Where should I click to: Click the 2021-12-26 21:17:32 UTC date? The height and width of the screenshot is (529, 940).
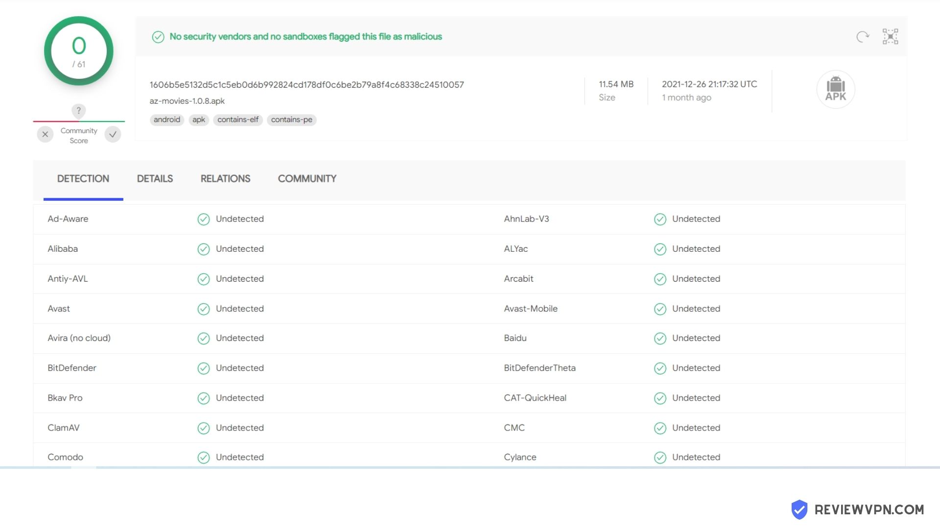709,84
